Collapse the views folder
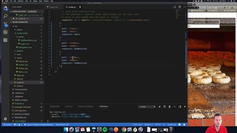This screenshot has height=133, width=237. tap(19, 58)
